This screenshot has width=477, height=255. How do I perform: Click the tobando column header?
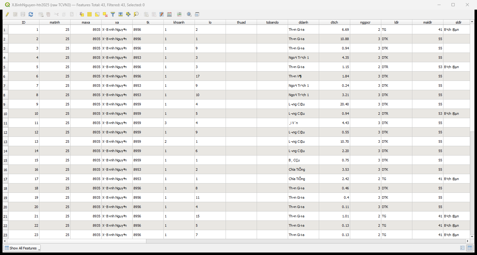(272, 22)
